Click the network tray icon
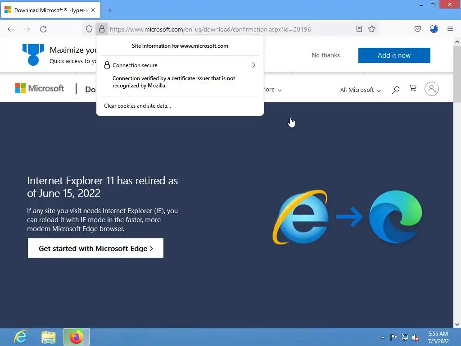 [x=405, y=337]
